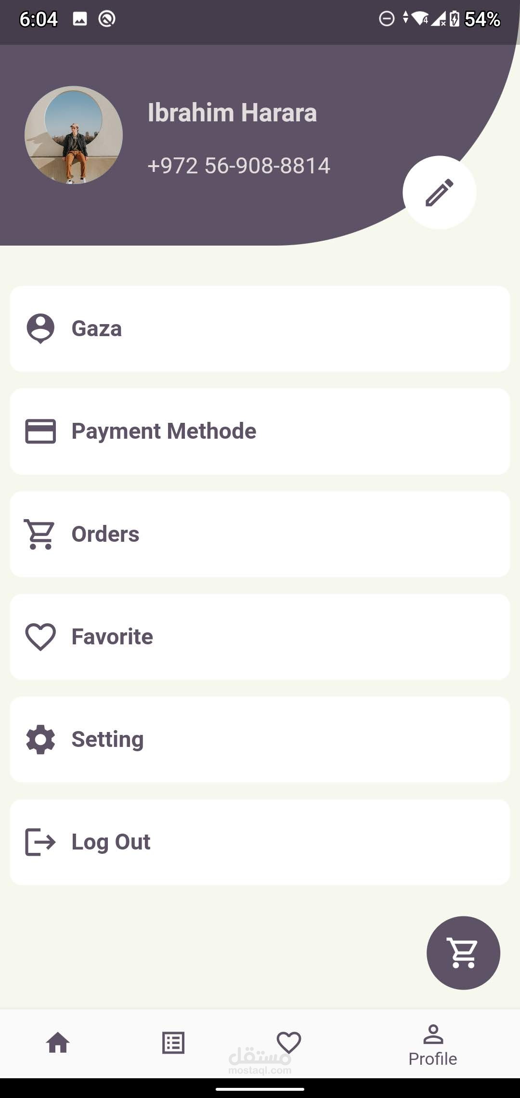Image resolution: width=520 pixels, height=1098 pixels.
Task: Open the Favorite menu entry
Action: point(260,637)
